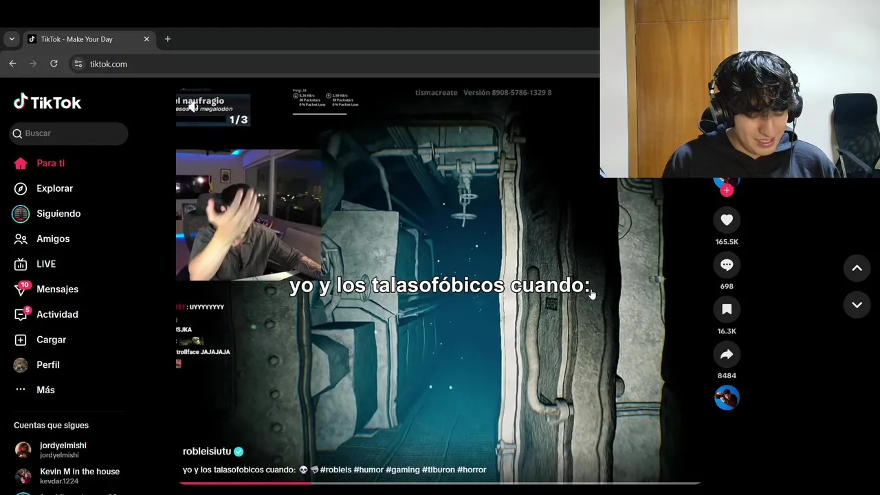
Task: Open robleisiutu creator profile
Action: [x=207, y=452]
